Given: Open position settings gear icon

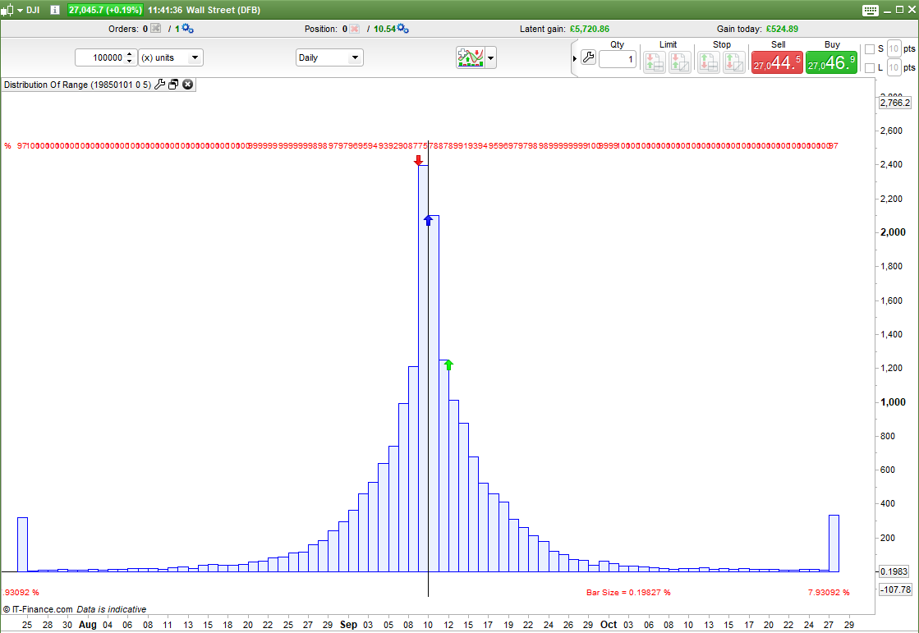Looking at the screenshot, I should point(402,29).
